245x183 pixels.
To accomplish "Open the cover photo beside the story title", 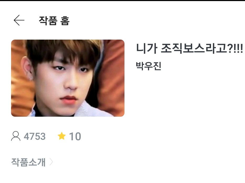I will (68, 78).
